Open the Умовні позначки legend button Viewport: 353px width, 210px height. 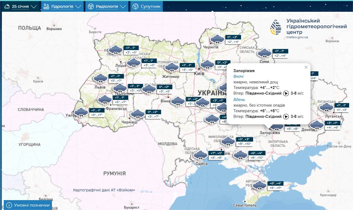(28, 205)
